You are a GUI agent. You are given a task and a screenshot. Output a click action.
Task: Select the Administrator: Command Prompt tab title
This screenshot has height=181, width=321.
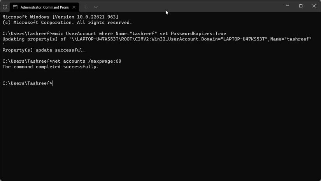(44, 7)
